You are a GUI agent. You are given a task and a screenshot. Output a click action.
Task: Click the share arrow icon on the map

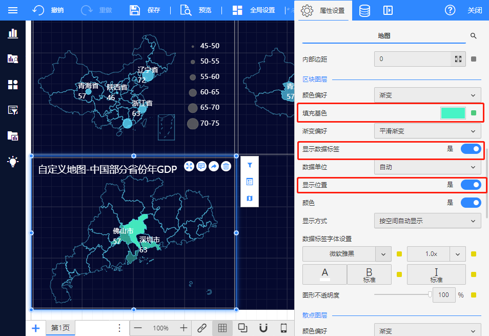[214, 166]
